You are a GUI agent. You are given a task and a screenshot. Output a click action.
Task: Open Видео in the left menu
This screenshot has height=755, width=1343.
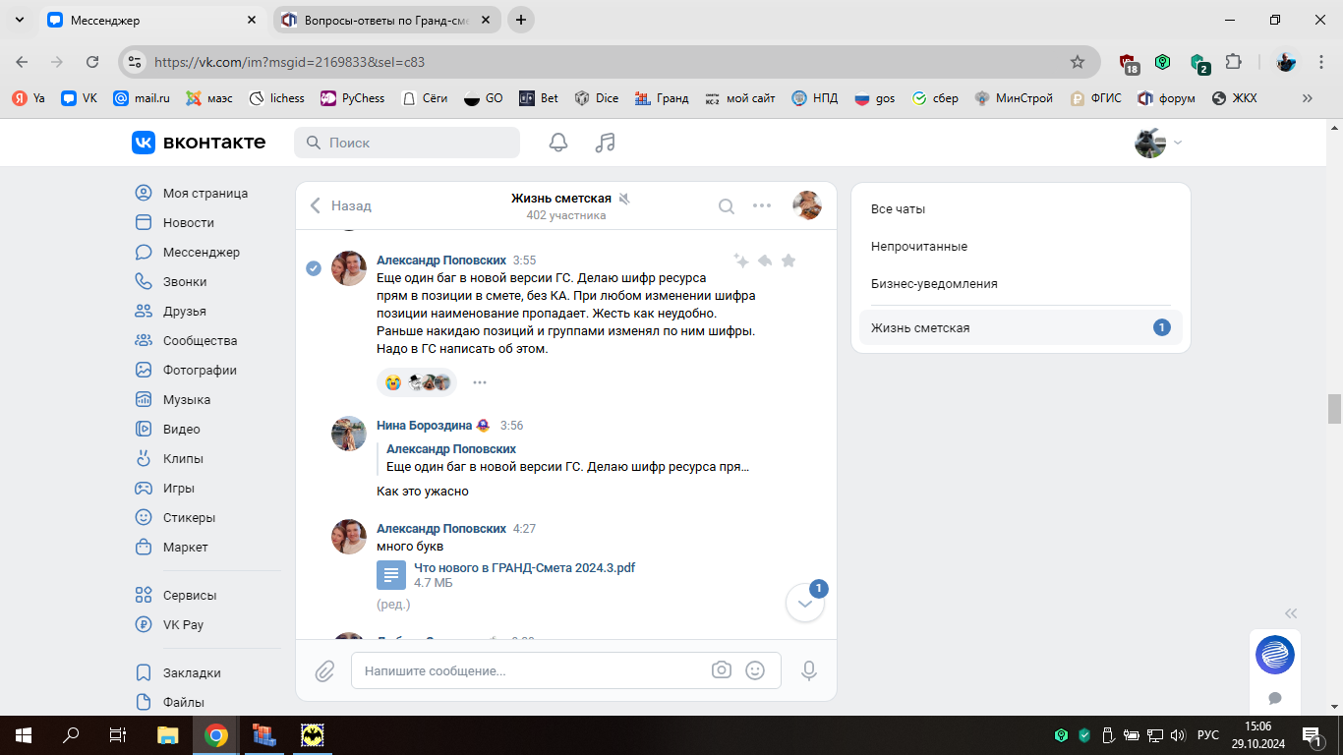pyautogui.click(x=168, y=430)
